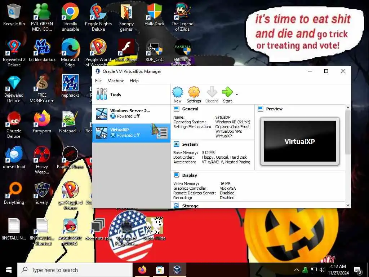
Task: Show hidden tray icons chevron
Action: click(x=297, y=270)
